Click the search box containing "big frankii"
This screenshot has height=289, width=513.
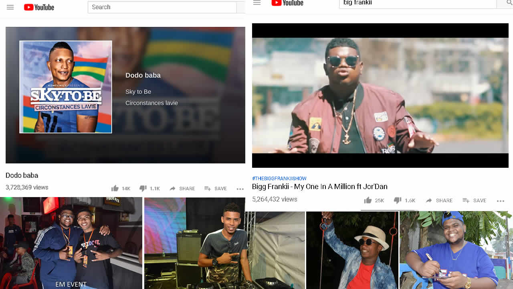click(417, 3)
